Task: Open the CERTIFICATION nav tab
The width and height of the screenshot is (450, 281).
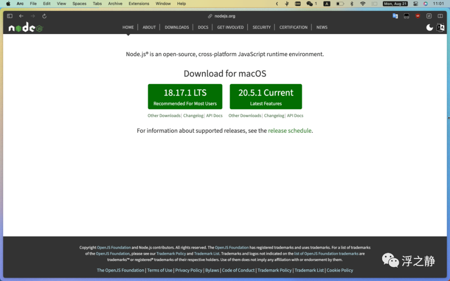Action: 293,27
